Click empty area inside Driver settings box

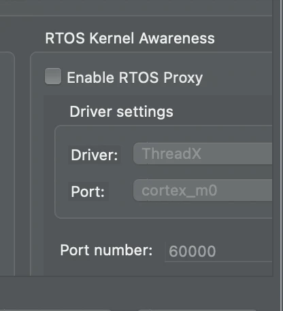[163, 210]
